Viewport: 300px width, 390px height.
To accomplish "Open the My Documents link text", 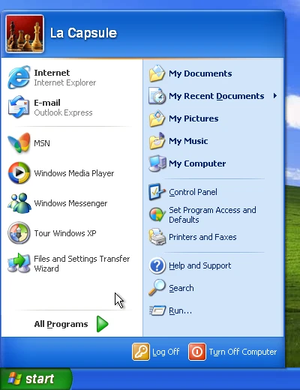I will pos(200,73).
